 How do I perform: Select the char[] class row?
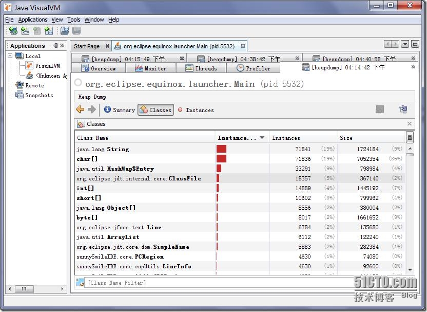[240, 159]
